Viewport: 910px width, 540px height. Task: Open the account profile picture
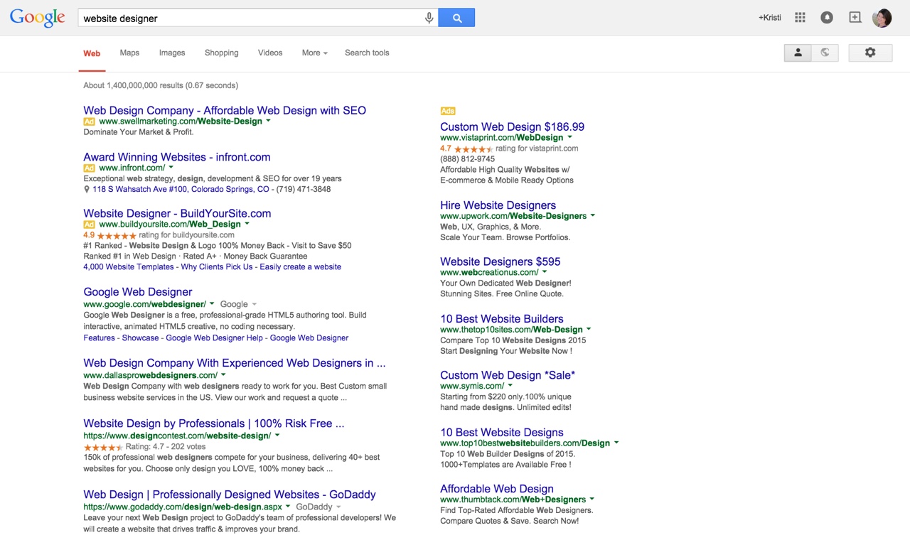[x=882, y=18]
